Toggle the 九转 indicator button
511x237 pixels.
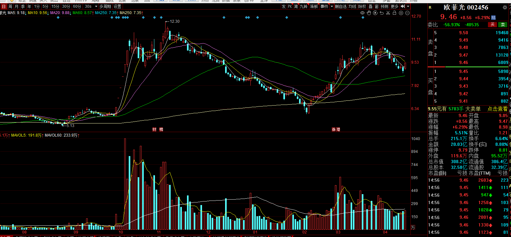click(x=304, y=6)
